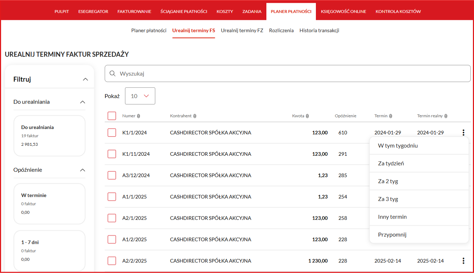474x273 pixels.
Task: Pick Przypomnij from the menu
Action: coord(419,235)
